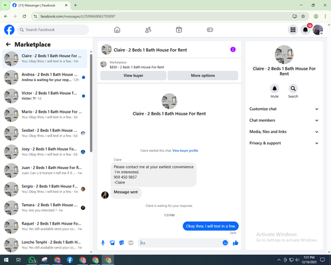Open a new browser tab

click(75, 5)
